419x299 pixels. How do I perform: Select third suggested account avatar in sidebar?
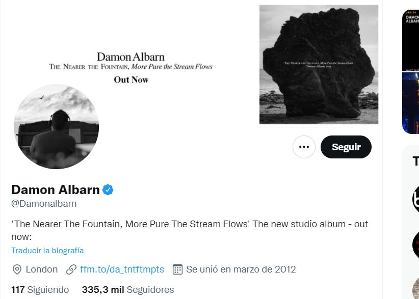[x=415, y=288]
